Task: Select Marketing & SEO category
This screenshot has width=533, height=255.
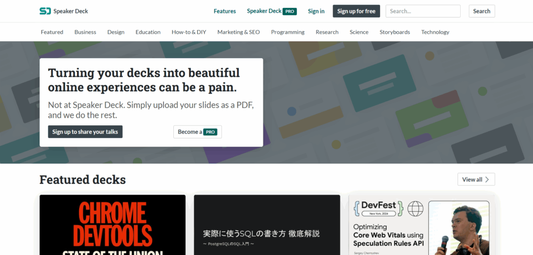Action: 238,32
